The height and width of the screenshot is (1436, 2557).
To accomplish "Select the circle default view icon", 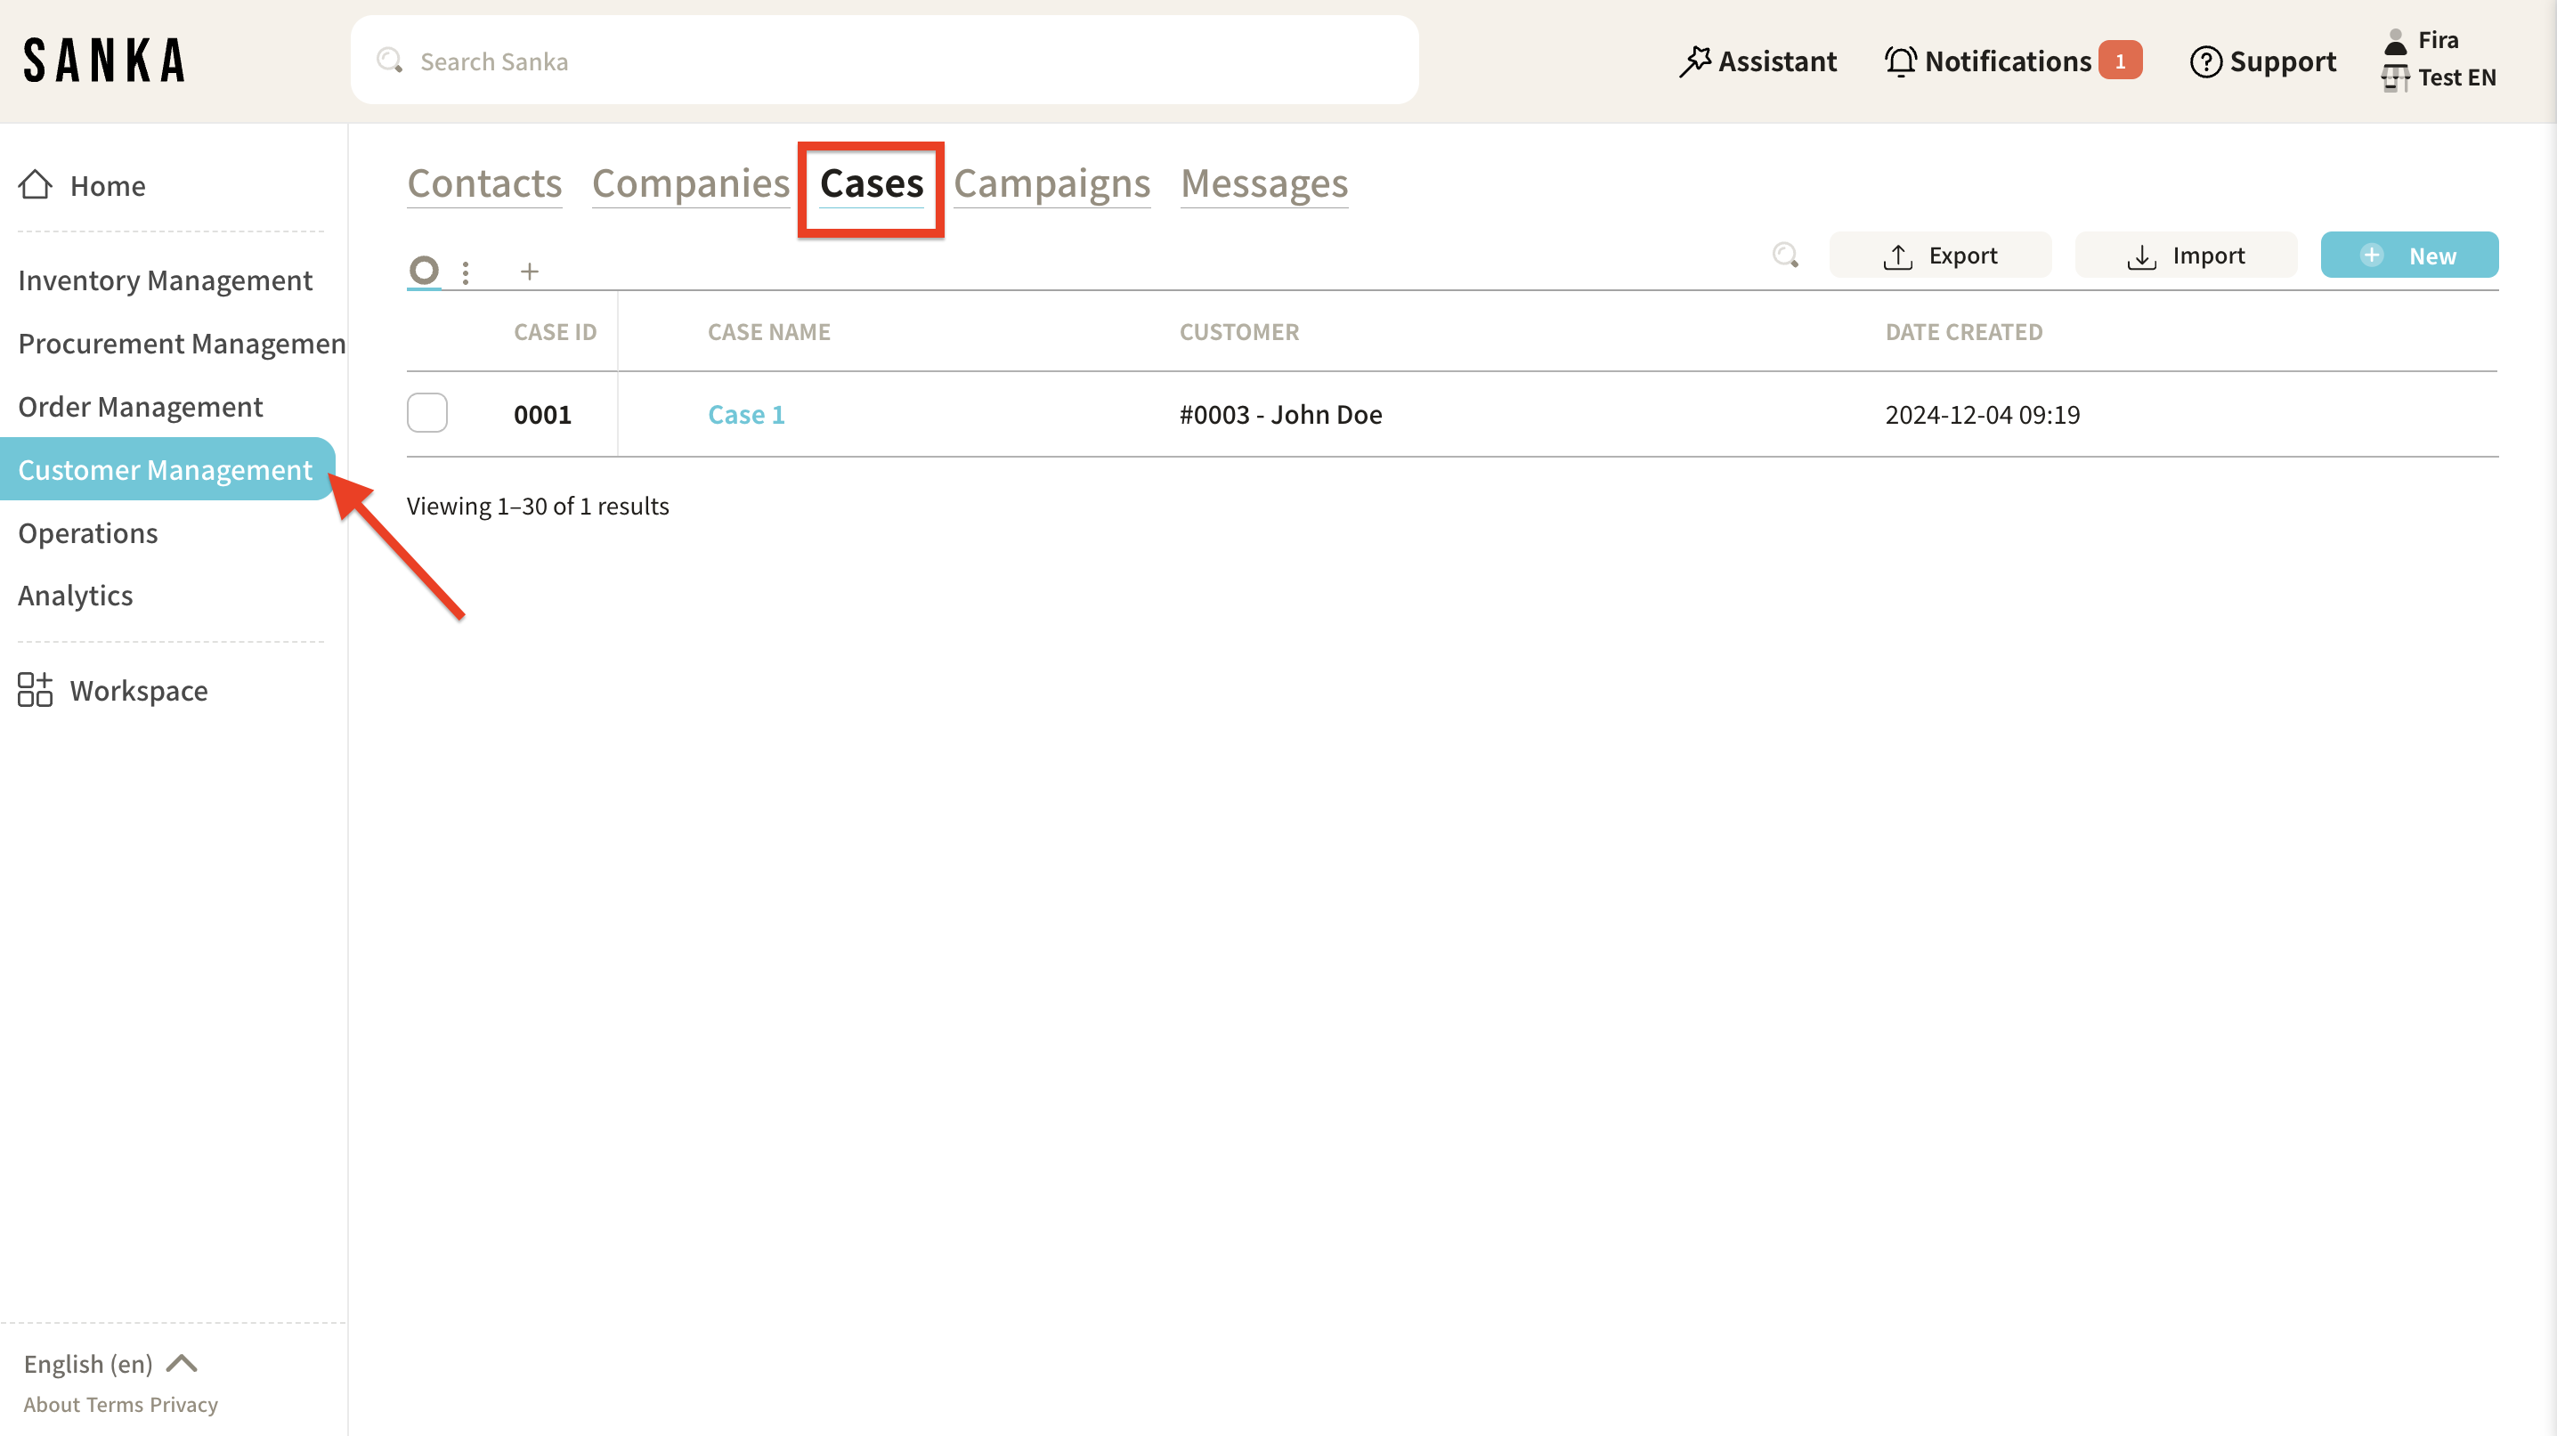I will click(x=424, y=269).
